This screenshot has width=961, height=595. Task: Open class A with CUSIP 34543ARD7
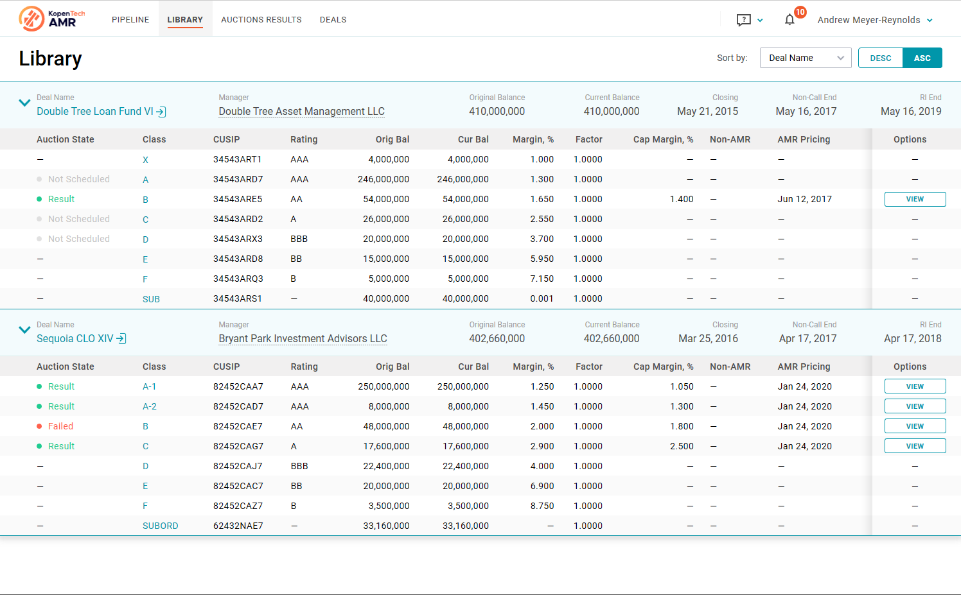(145, 180)
